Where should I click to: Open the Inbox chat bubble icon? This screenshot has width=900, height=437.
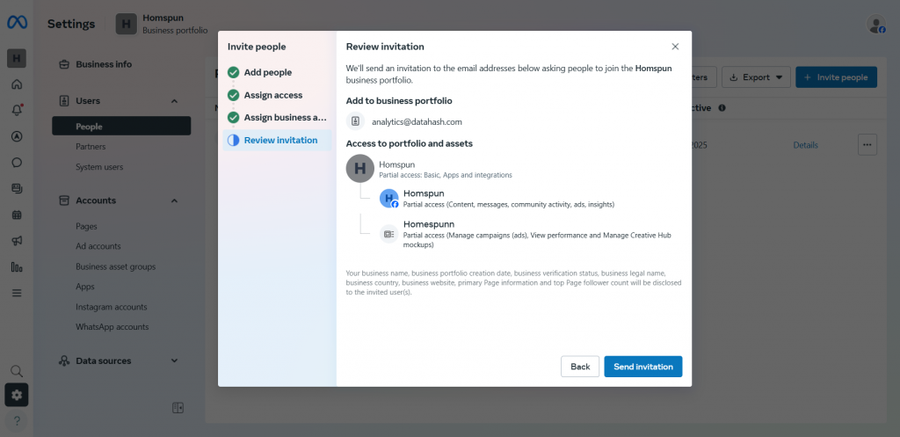tap(17, 162)
